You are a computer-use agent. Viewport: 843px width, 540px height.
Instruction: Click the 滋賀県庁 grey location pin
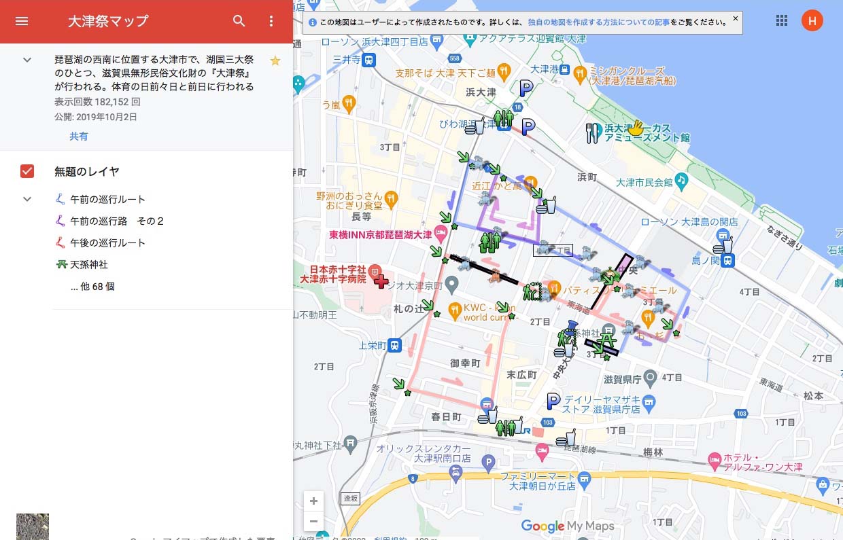pos(650,377)
